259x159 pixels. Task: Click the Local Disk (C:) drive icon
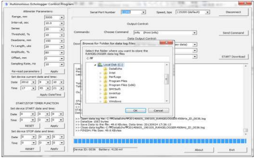pyautogui.click(x=100, y=65)
